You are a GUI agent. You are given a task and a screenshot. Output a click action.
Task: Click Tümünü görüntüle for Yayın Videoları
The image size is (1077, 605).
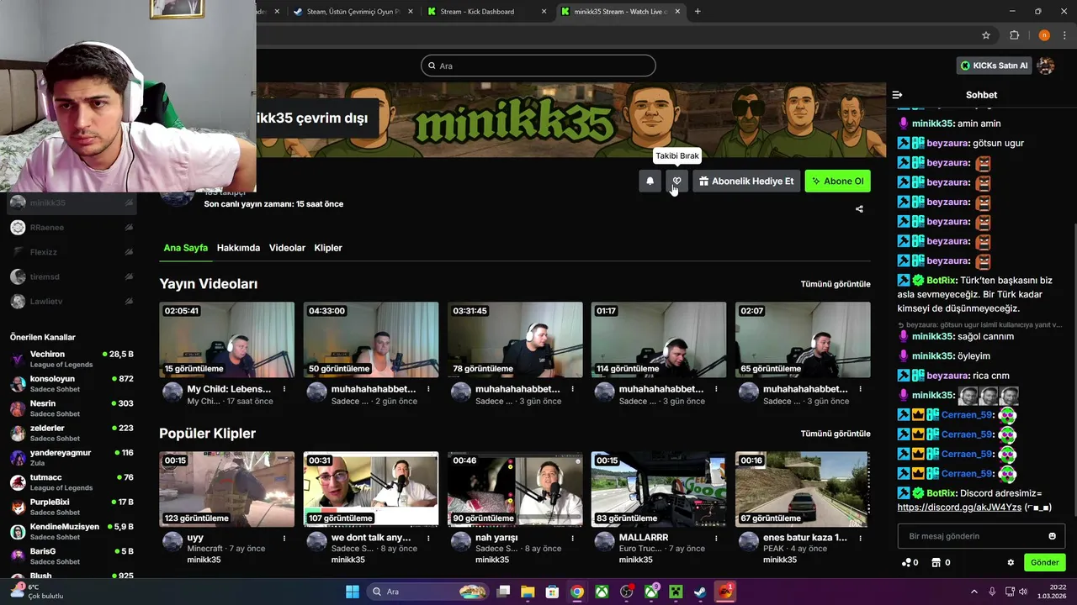[x=836, y=284]
